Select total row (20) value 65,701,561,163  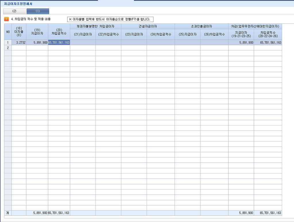tap(59, 213)
